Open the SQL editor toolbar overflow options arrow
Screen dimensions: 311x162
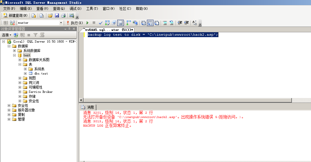coord(200,24)
